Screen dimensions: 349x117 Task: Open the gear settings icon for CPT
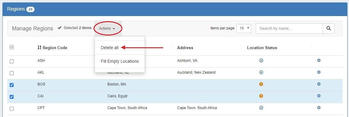coord(319,108)
